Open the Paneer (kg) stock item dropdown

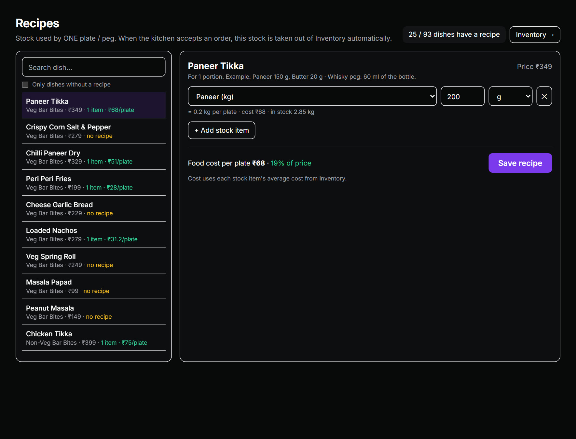312,96
